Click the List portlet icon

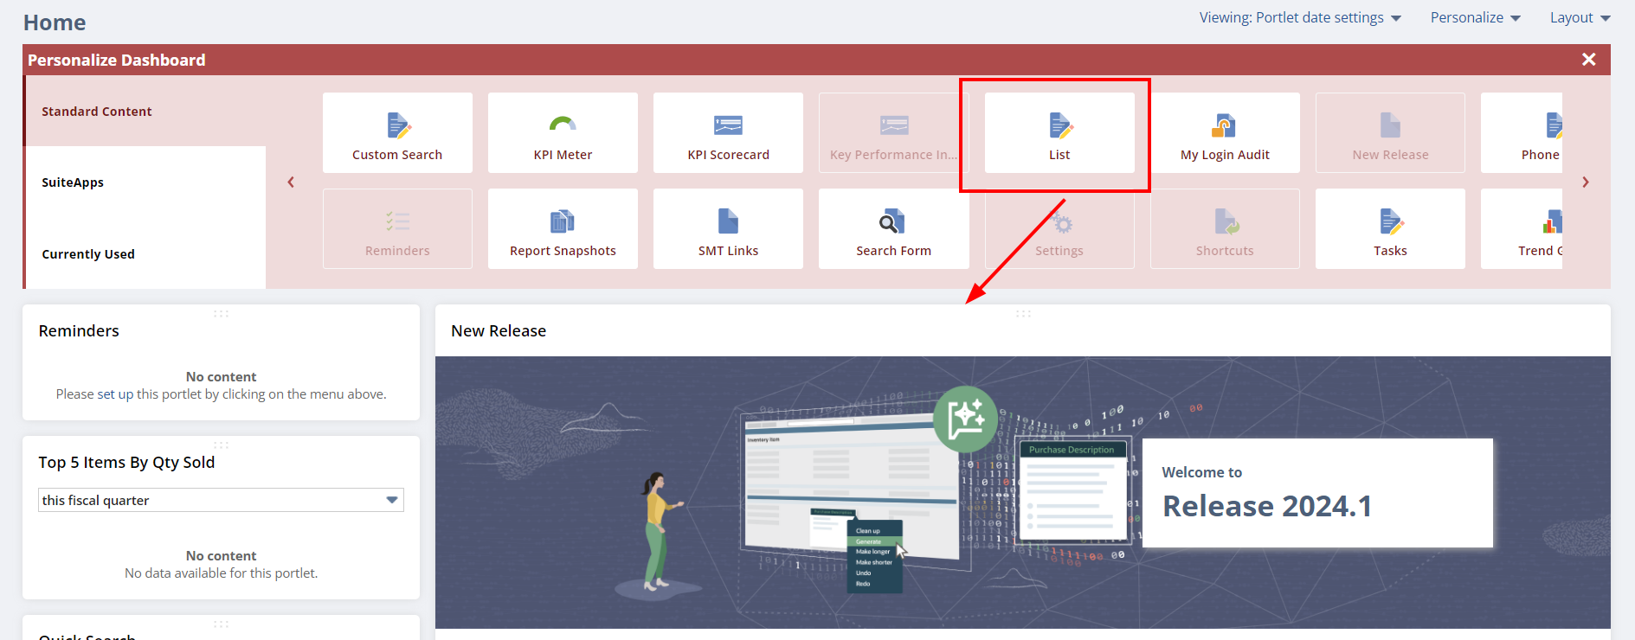click(1059, 126)
